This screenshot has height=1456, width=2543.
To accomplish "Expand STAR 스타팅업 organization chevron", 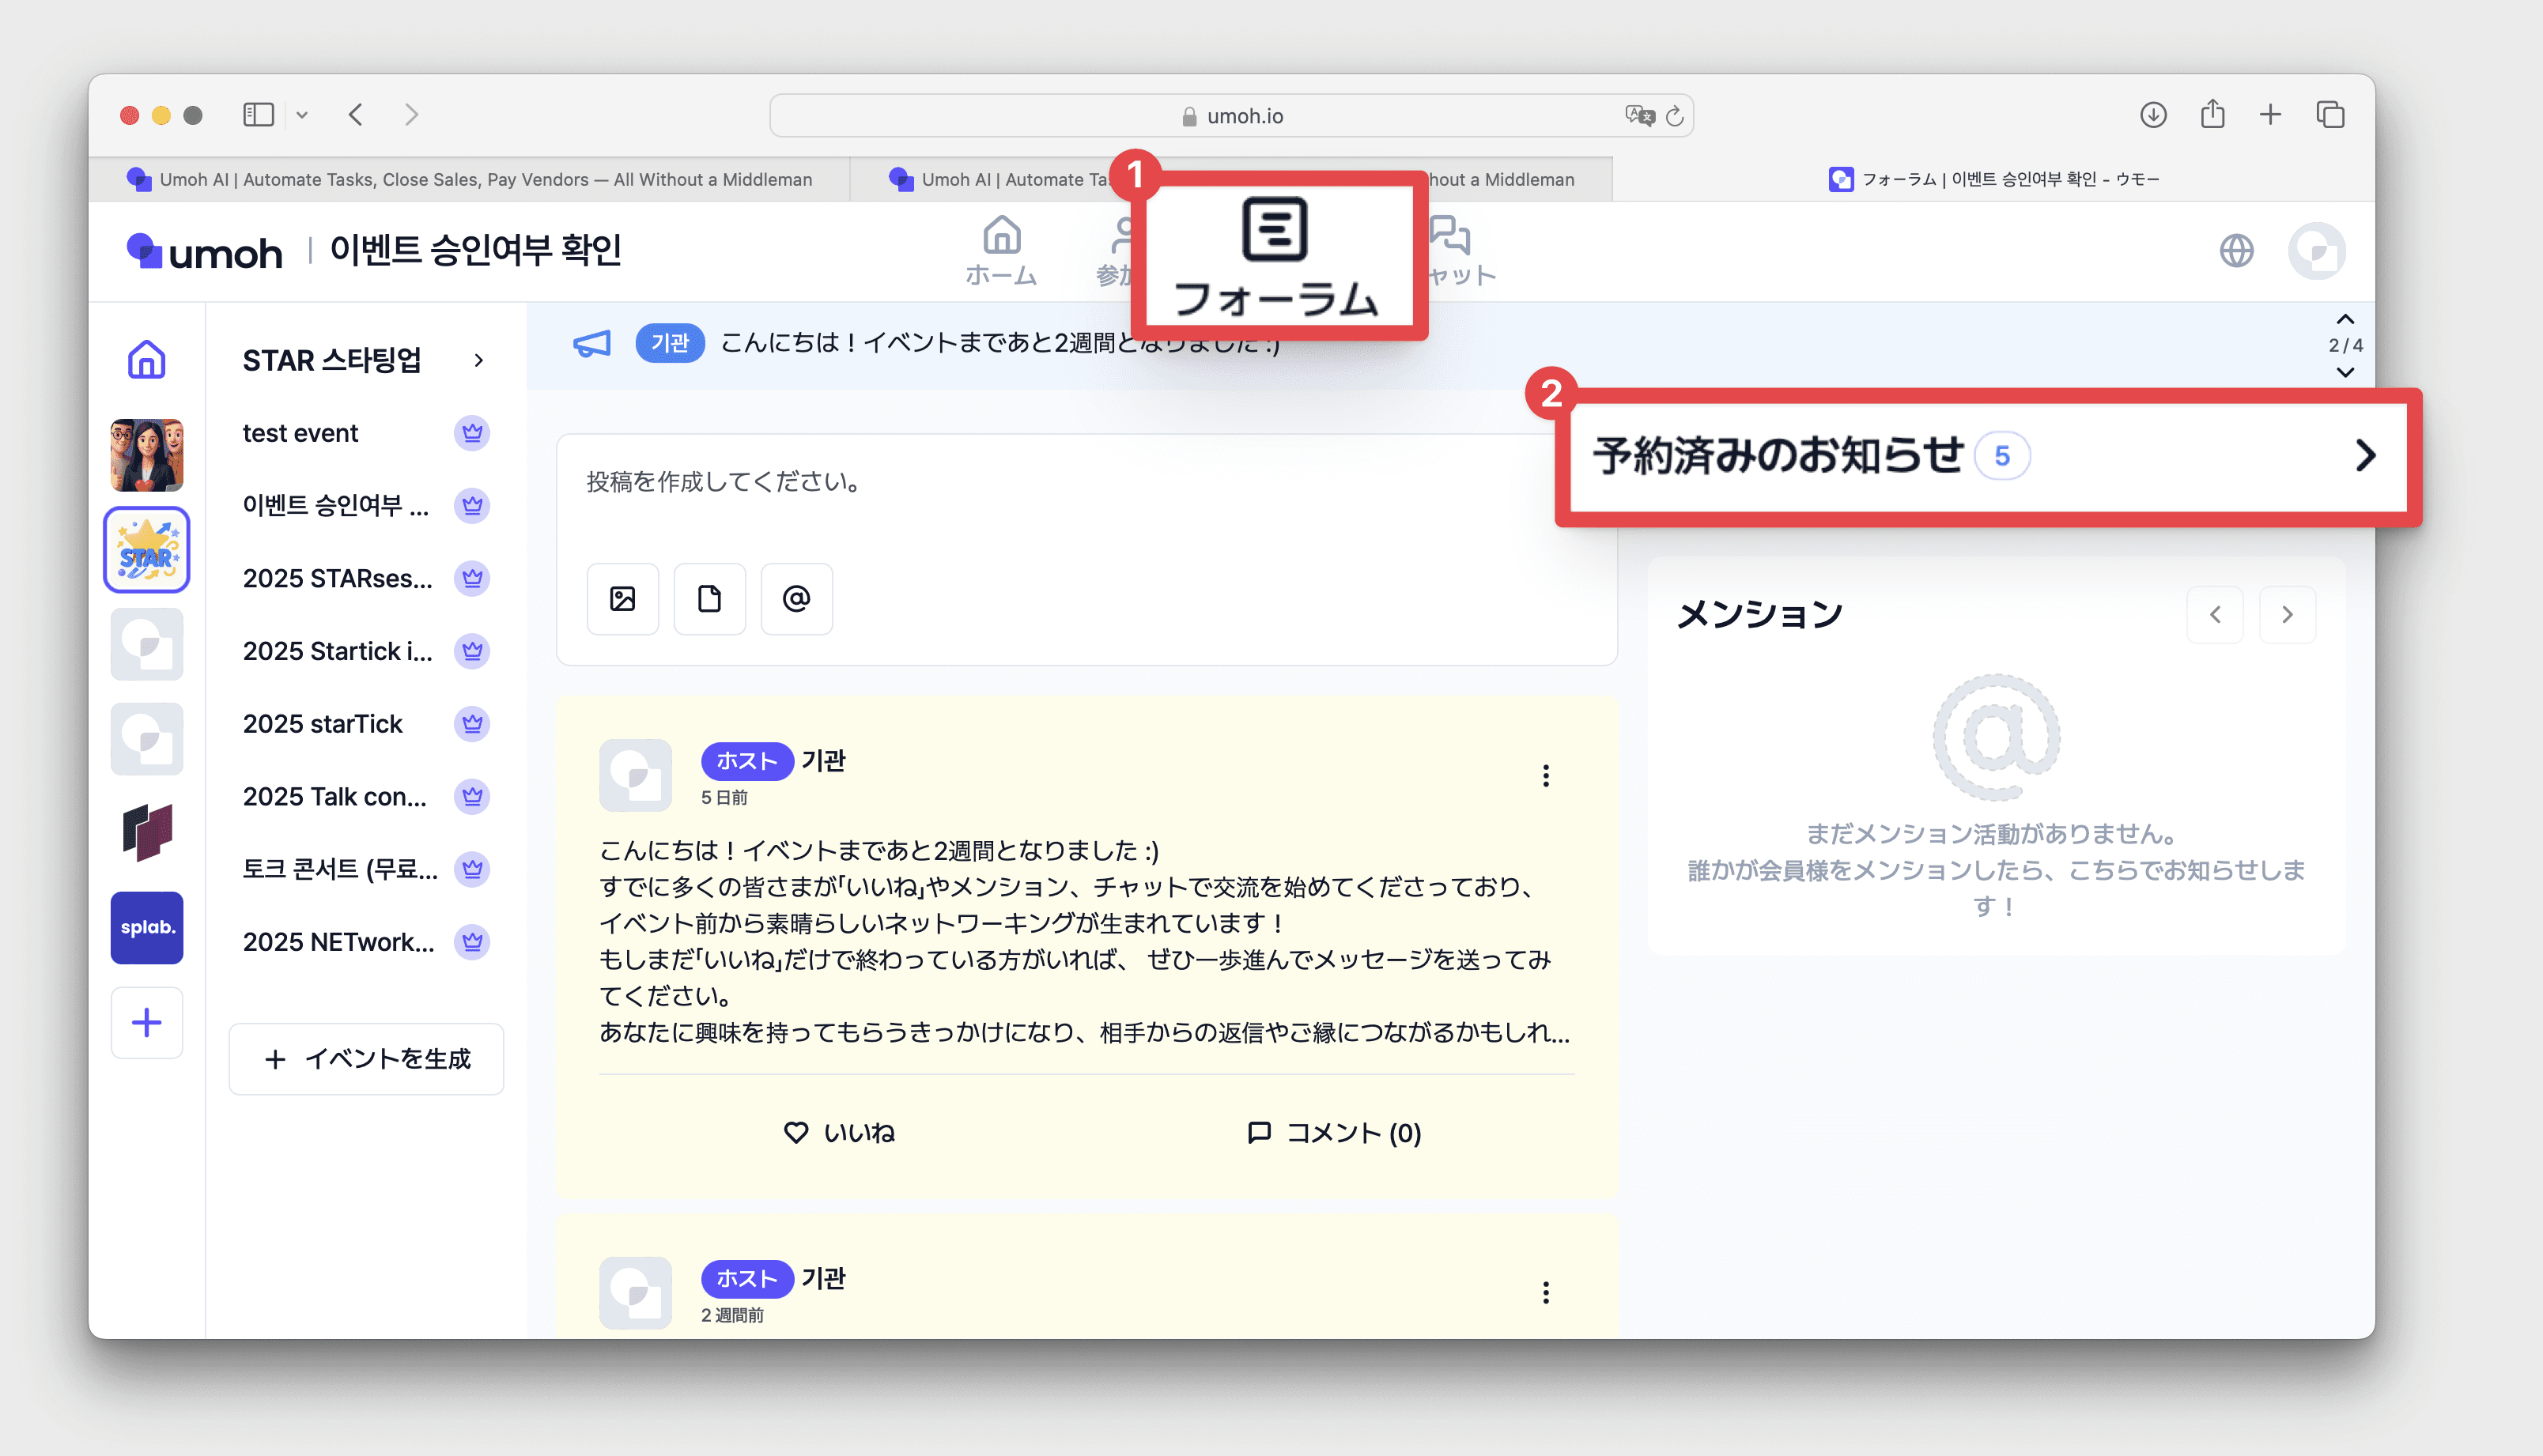I will (478, 360).
